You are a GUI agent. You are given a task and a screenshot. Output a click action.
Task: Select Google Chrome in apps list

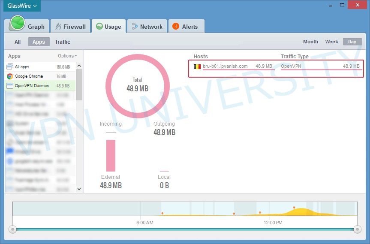(x=40, y=76)
